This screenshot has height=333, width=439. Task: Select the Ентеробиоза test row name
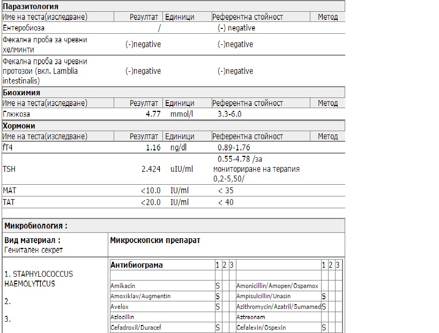[24, 28]
